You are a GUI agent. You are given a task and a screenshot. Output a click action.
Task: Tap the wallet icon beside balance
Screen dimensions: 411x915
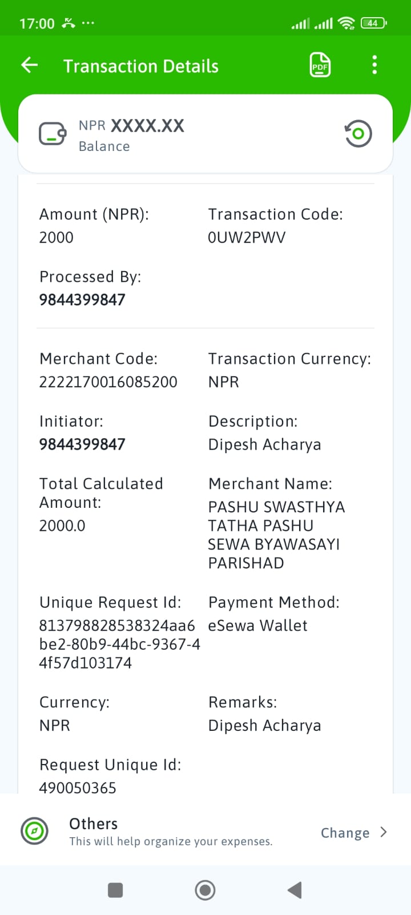53,134
